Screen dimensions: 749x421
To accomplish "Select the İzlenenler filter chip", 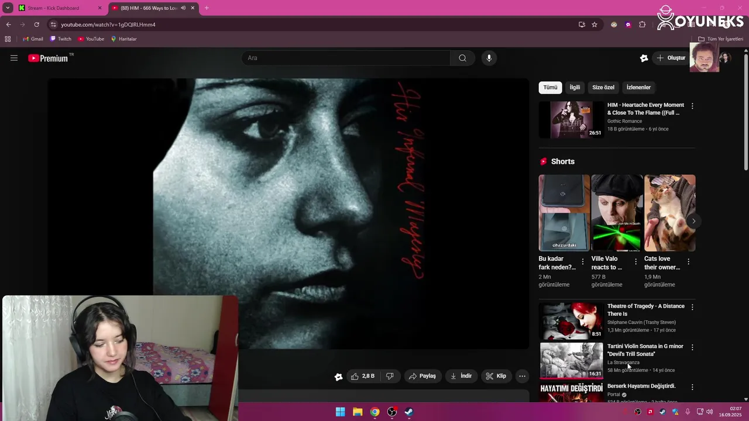I will click(638, 87).
